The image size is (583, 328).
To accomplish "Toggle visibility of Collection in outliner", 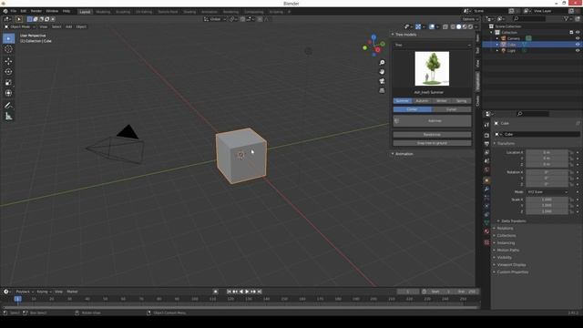I will pyautogui.click(x=578, y=33).
